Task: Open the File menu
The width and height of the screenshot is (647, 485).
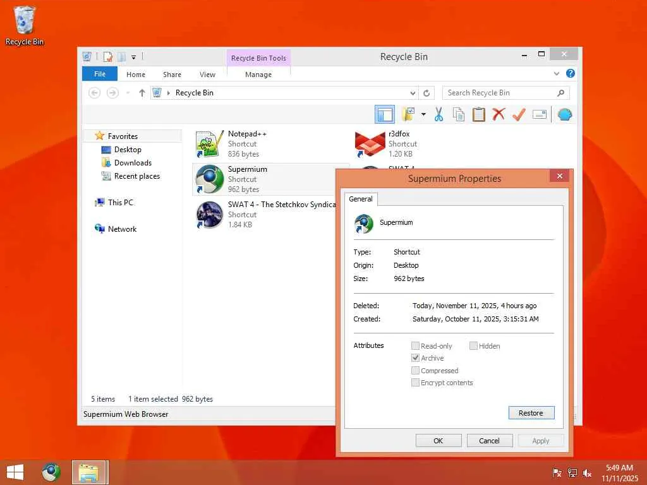Action: (100, 74)
